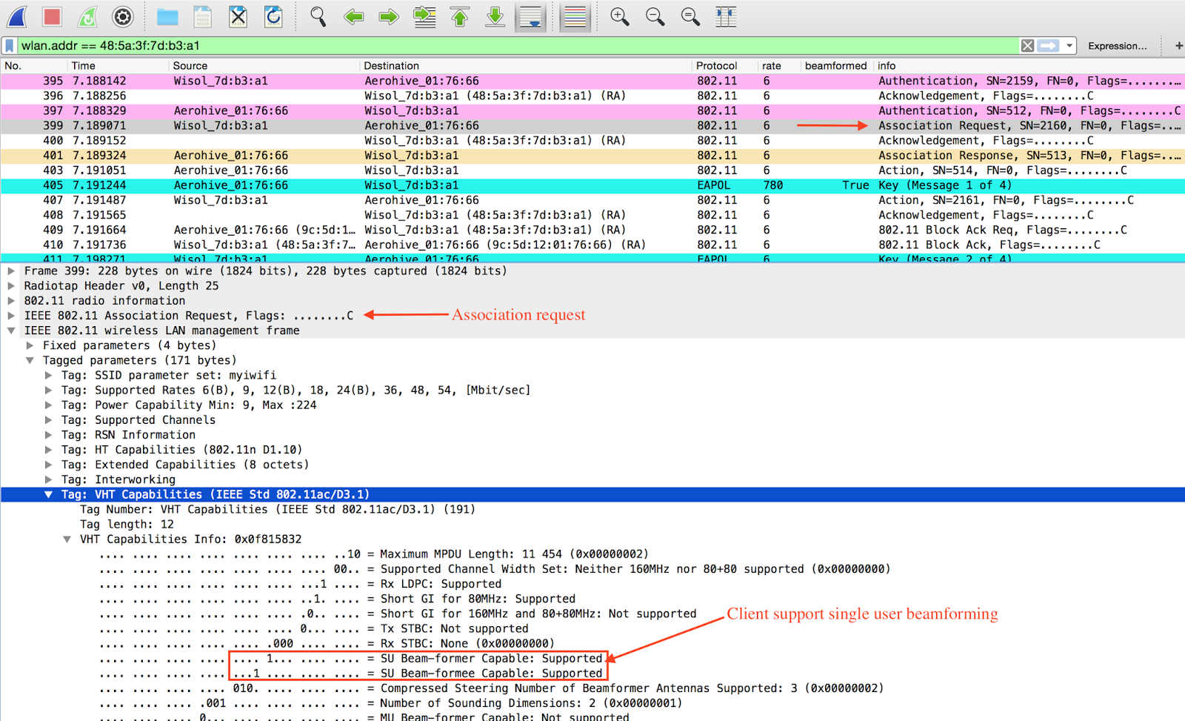This screenshot has width=1185, height=721.
Task: Select SU Beam-formee Capable: Supported line
Action: point(592,673)
